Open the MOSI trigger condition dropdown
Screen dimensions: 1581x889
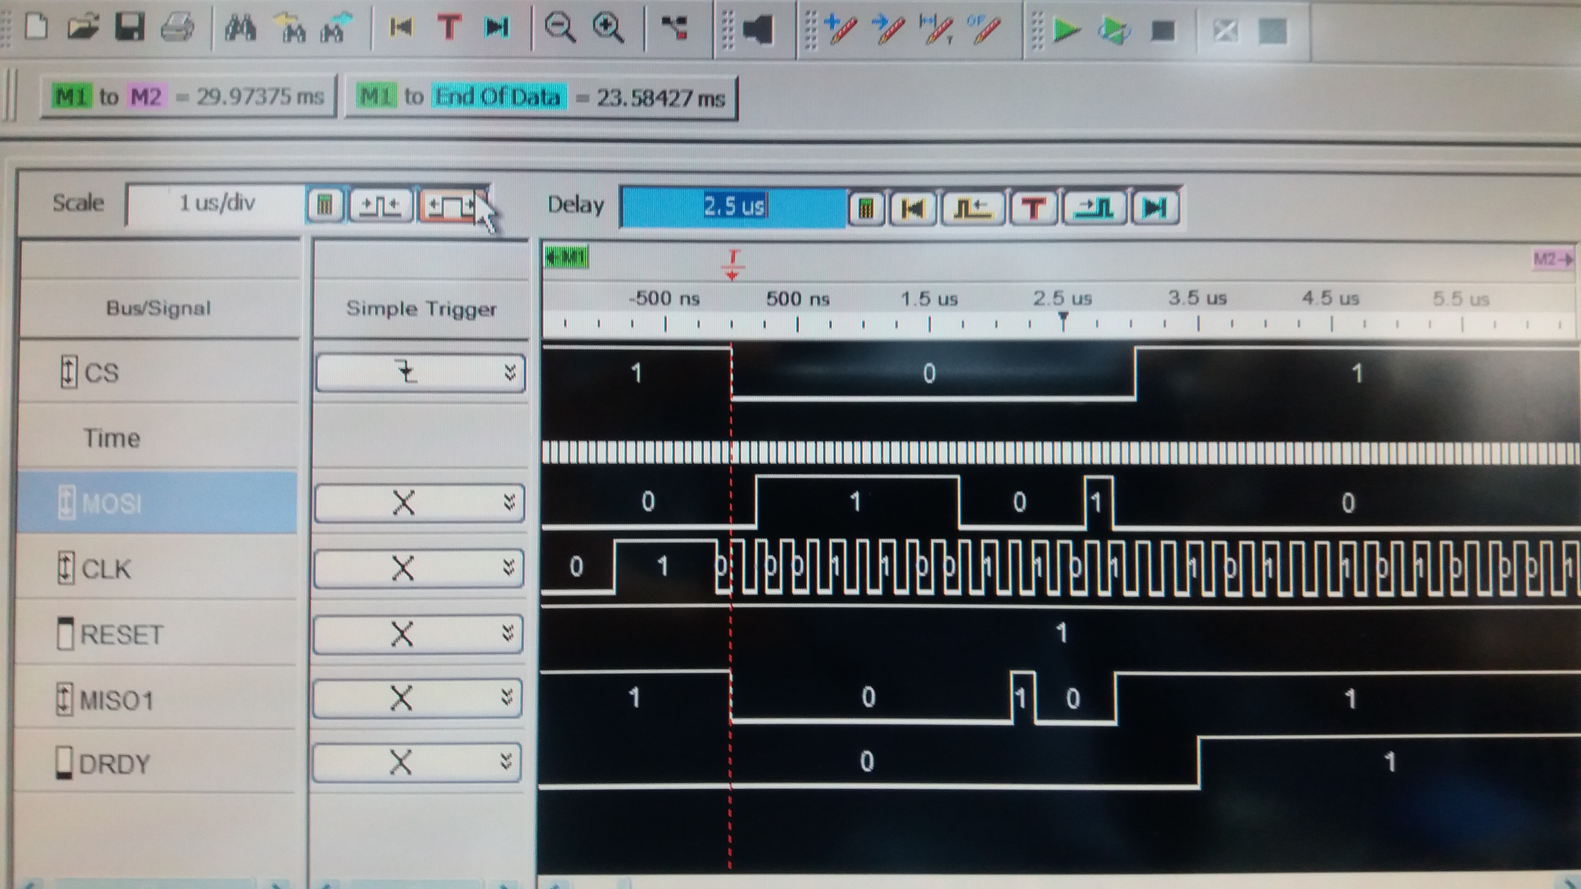coord(508,502)
